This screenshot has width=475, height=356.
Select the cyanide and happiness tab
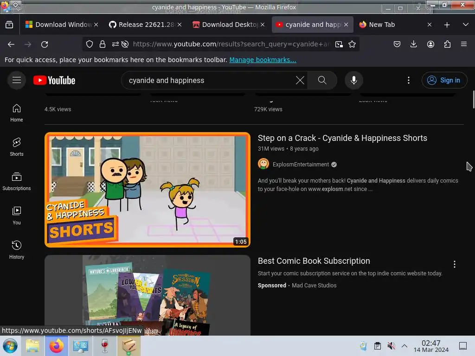[x=312, y=25]
